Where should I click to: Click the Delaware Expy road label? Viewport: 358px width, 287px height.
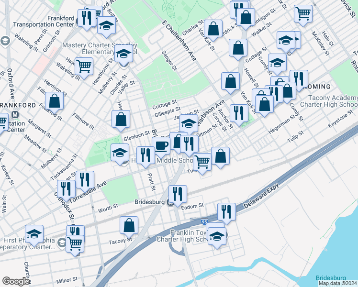tap(261, 196)
